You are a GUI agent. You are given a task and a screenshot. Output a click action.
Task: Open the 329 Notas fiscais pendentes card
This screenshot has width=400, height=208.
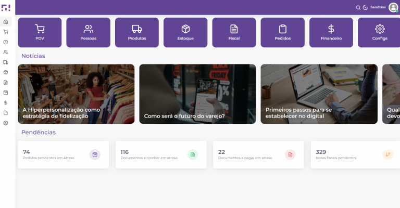pos(355,154)
